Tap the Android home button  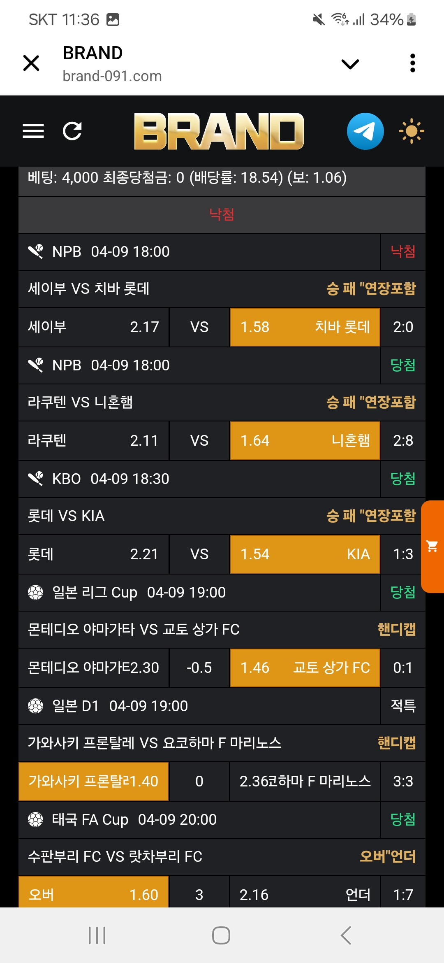point(221,935)
